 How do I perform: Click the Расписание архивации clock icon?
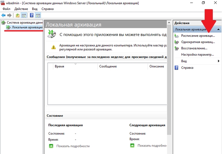point(177,36)
